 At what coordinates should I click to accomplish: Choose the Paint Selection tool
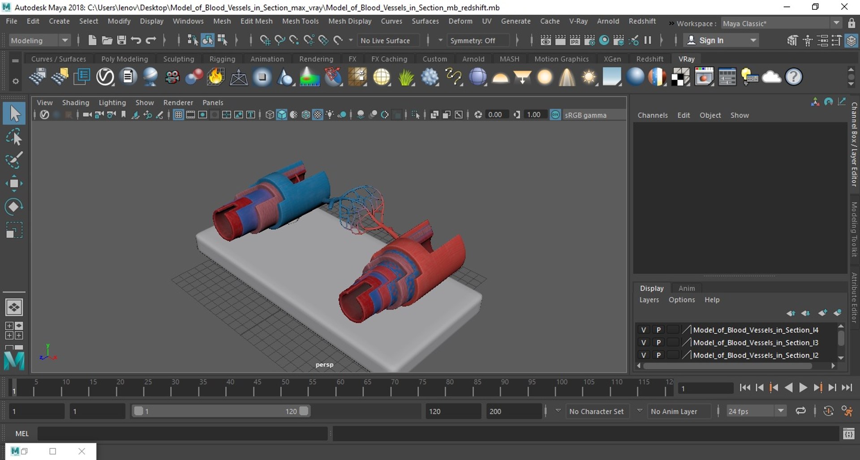[14, 160]
